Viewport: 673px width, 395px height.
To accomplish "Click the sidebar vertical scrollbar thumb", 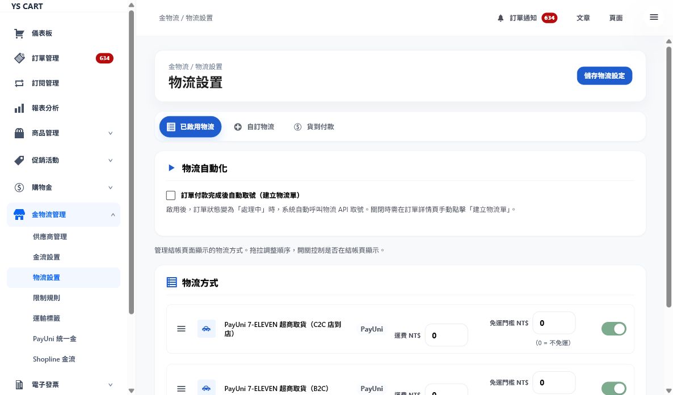I will tap(131, 162).
